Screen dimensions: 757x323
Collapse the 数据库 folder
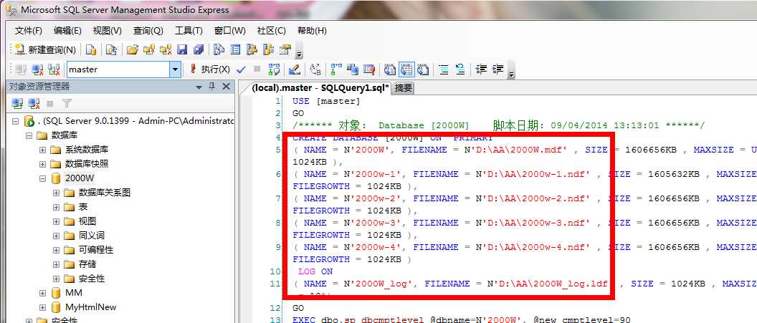29,135
